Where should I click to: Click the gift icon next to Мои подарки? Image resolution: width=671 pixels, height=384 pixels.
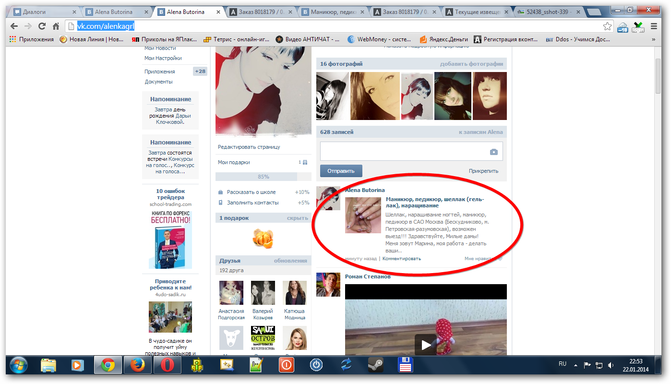(x=305, y=162)
